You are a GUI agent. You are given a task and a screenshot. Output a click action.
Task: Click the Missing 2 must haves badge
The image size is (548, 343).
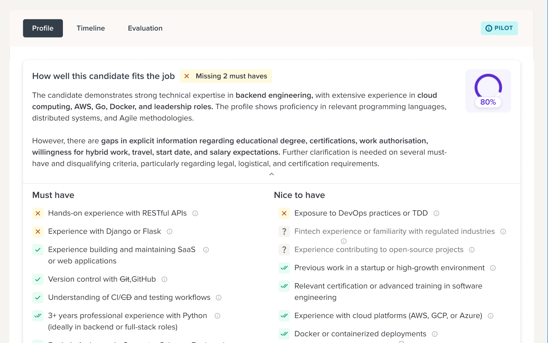(226, 76)
